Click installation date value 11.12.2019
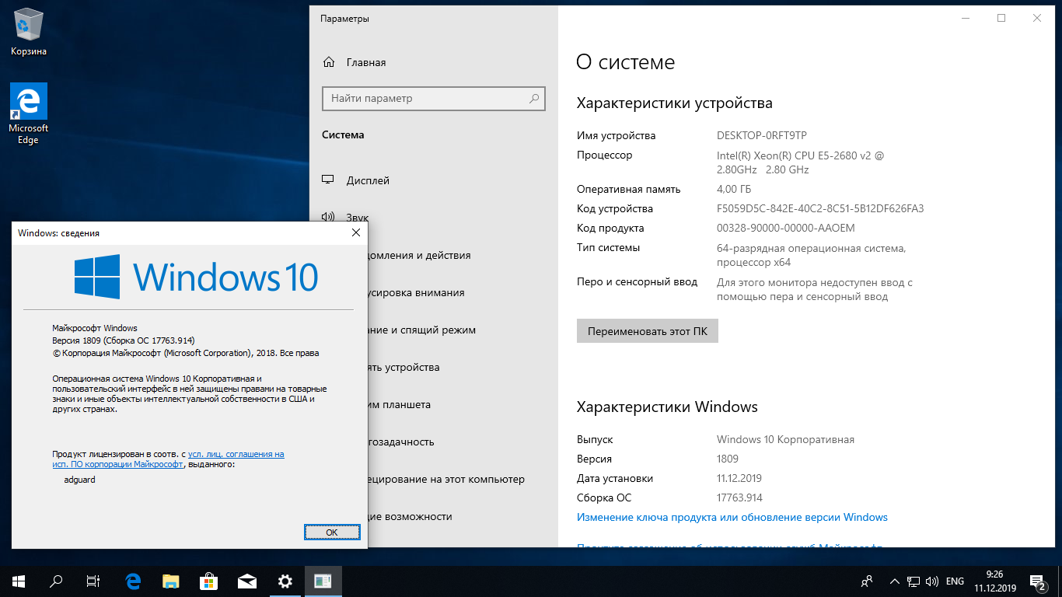1062x597 pixels. (739, 479)
